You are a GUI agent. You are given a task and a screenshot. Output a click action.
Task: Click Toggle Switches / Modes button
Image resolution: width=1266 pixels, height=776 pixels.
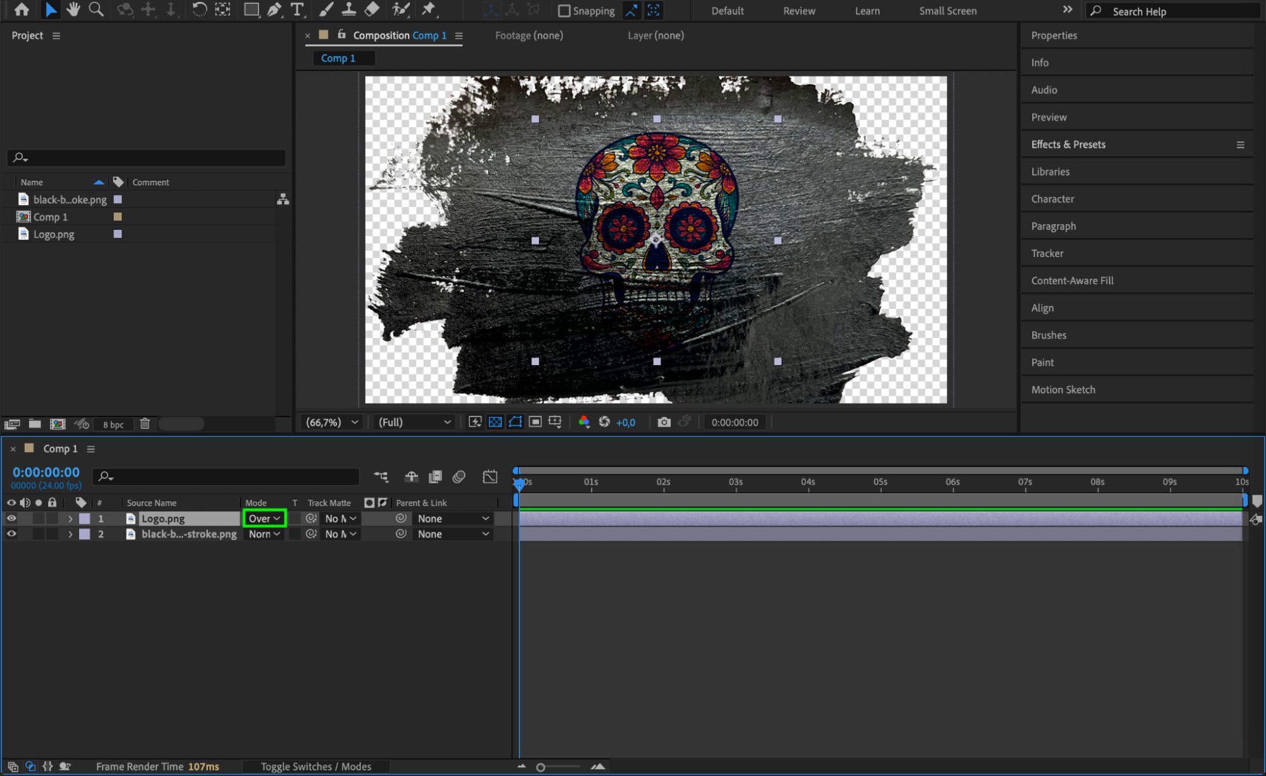pos(315,767)
